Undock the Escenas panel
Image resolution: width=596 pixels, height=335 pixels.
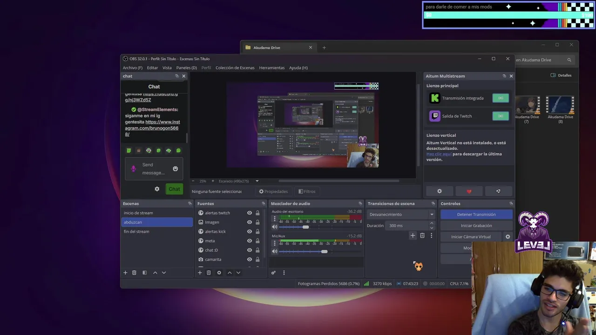190,203
